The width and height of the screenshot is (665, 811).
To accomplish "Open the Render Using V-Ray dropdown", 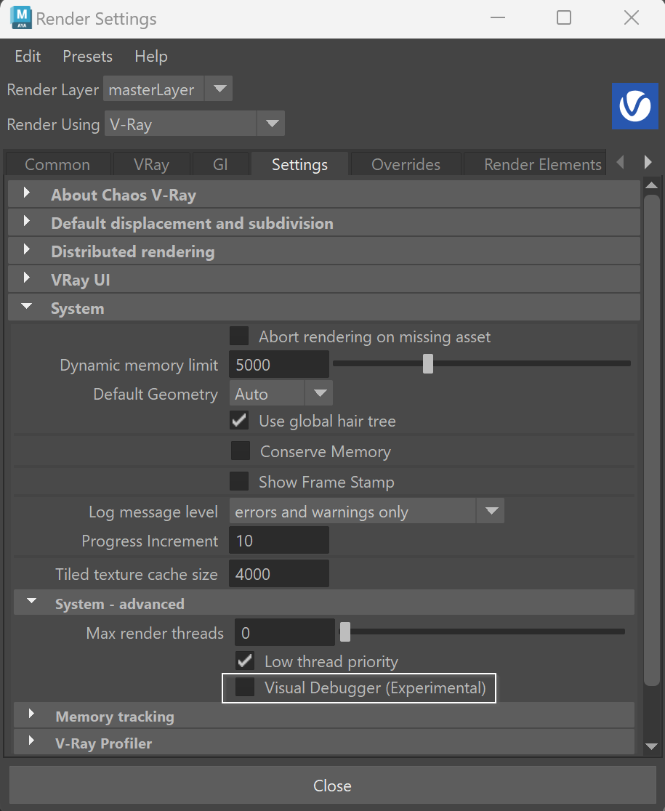I will (x=195, y=124).
